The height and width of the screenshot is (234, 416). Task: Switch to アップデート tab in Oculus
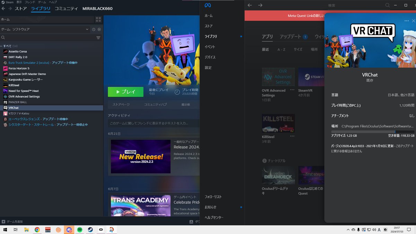291,36
